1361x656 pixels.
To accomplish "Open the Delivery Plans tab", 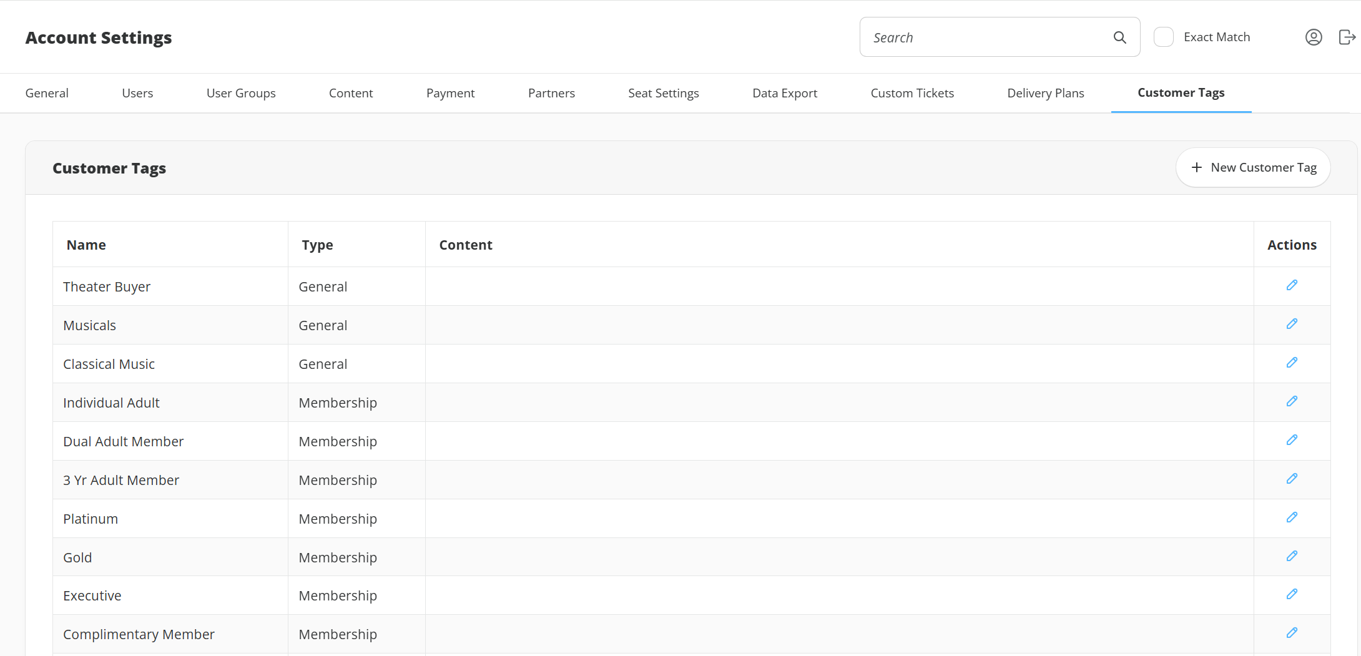I will pyautogui.click(x=1046, y=93).
